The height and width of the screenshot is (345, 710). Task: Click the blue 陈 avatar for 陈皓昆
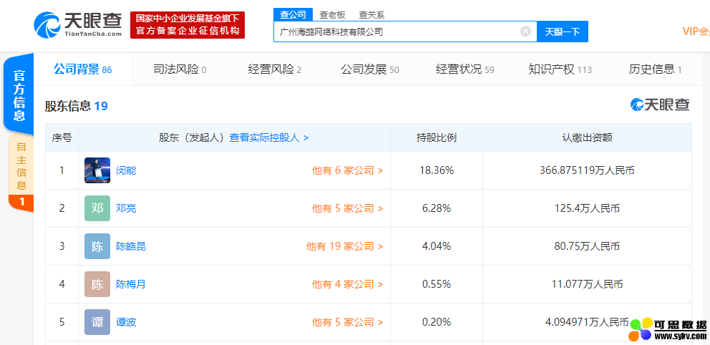click(97, 246)
